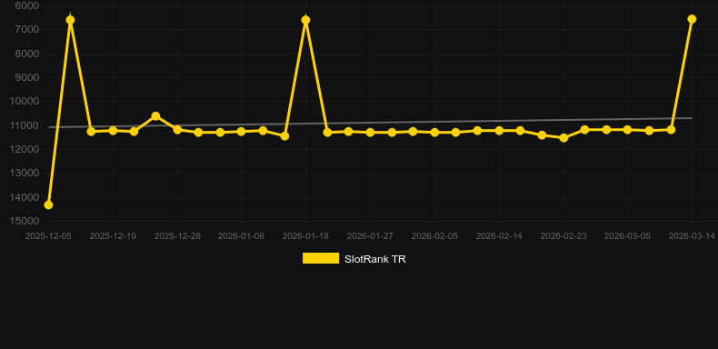
Task: Click the 2025-12-05 x-axis date label
Action: coord(48,236)
